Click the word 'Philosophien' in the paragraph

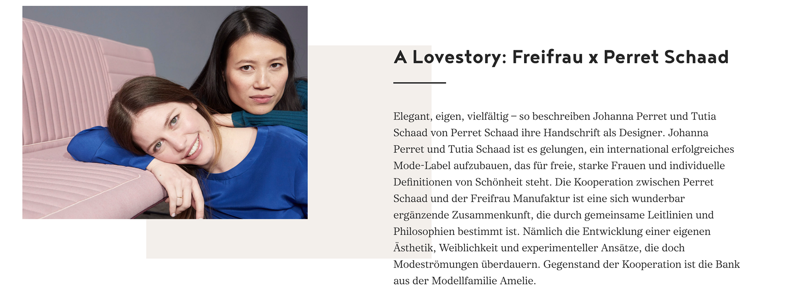(x=424, y=232)
